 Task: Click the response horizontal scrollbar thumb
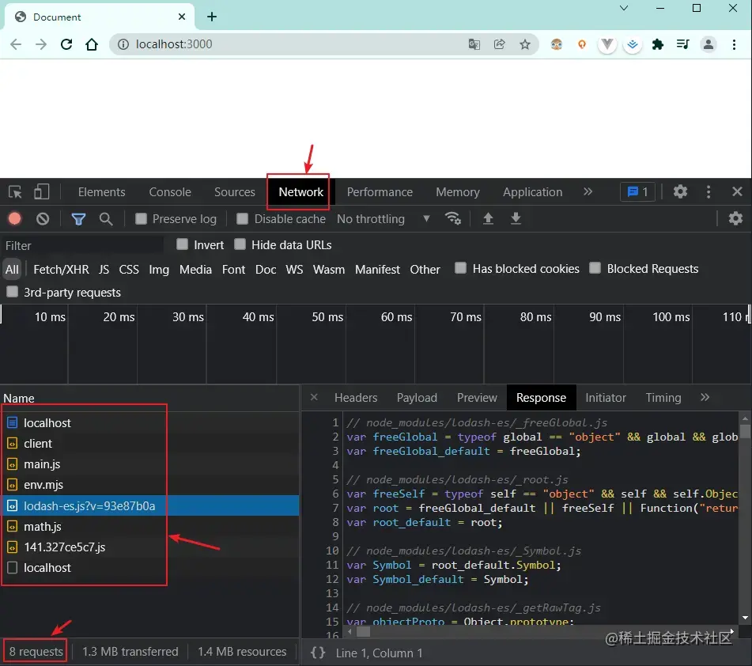click(363, 631)
